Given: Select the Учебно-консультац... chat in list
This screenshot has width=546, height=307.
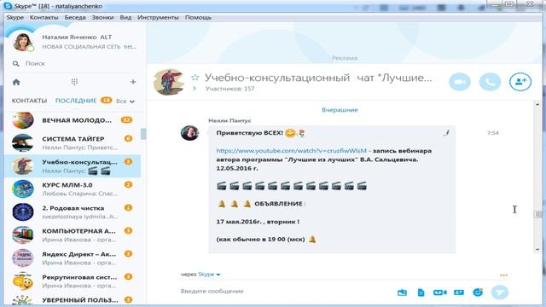Looking at the screenshot, I should point(73,166).
